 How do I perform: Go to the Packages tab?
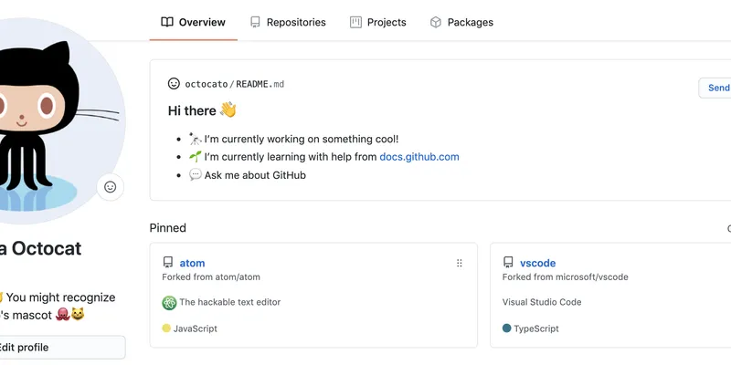click(461, 22)
